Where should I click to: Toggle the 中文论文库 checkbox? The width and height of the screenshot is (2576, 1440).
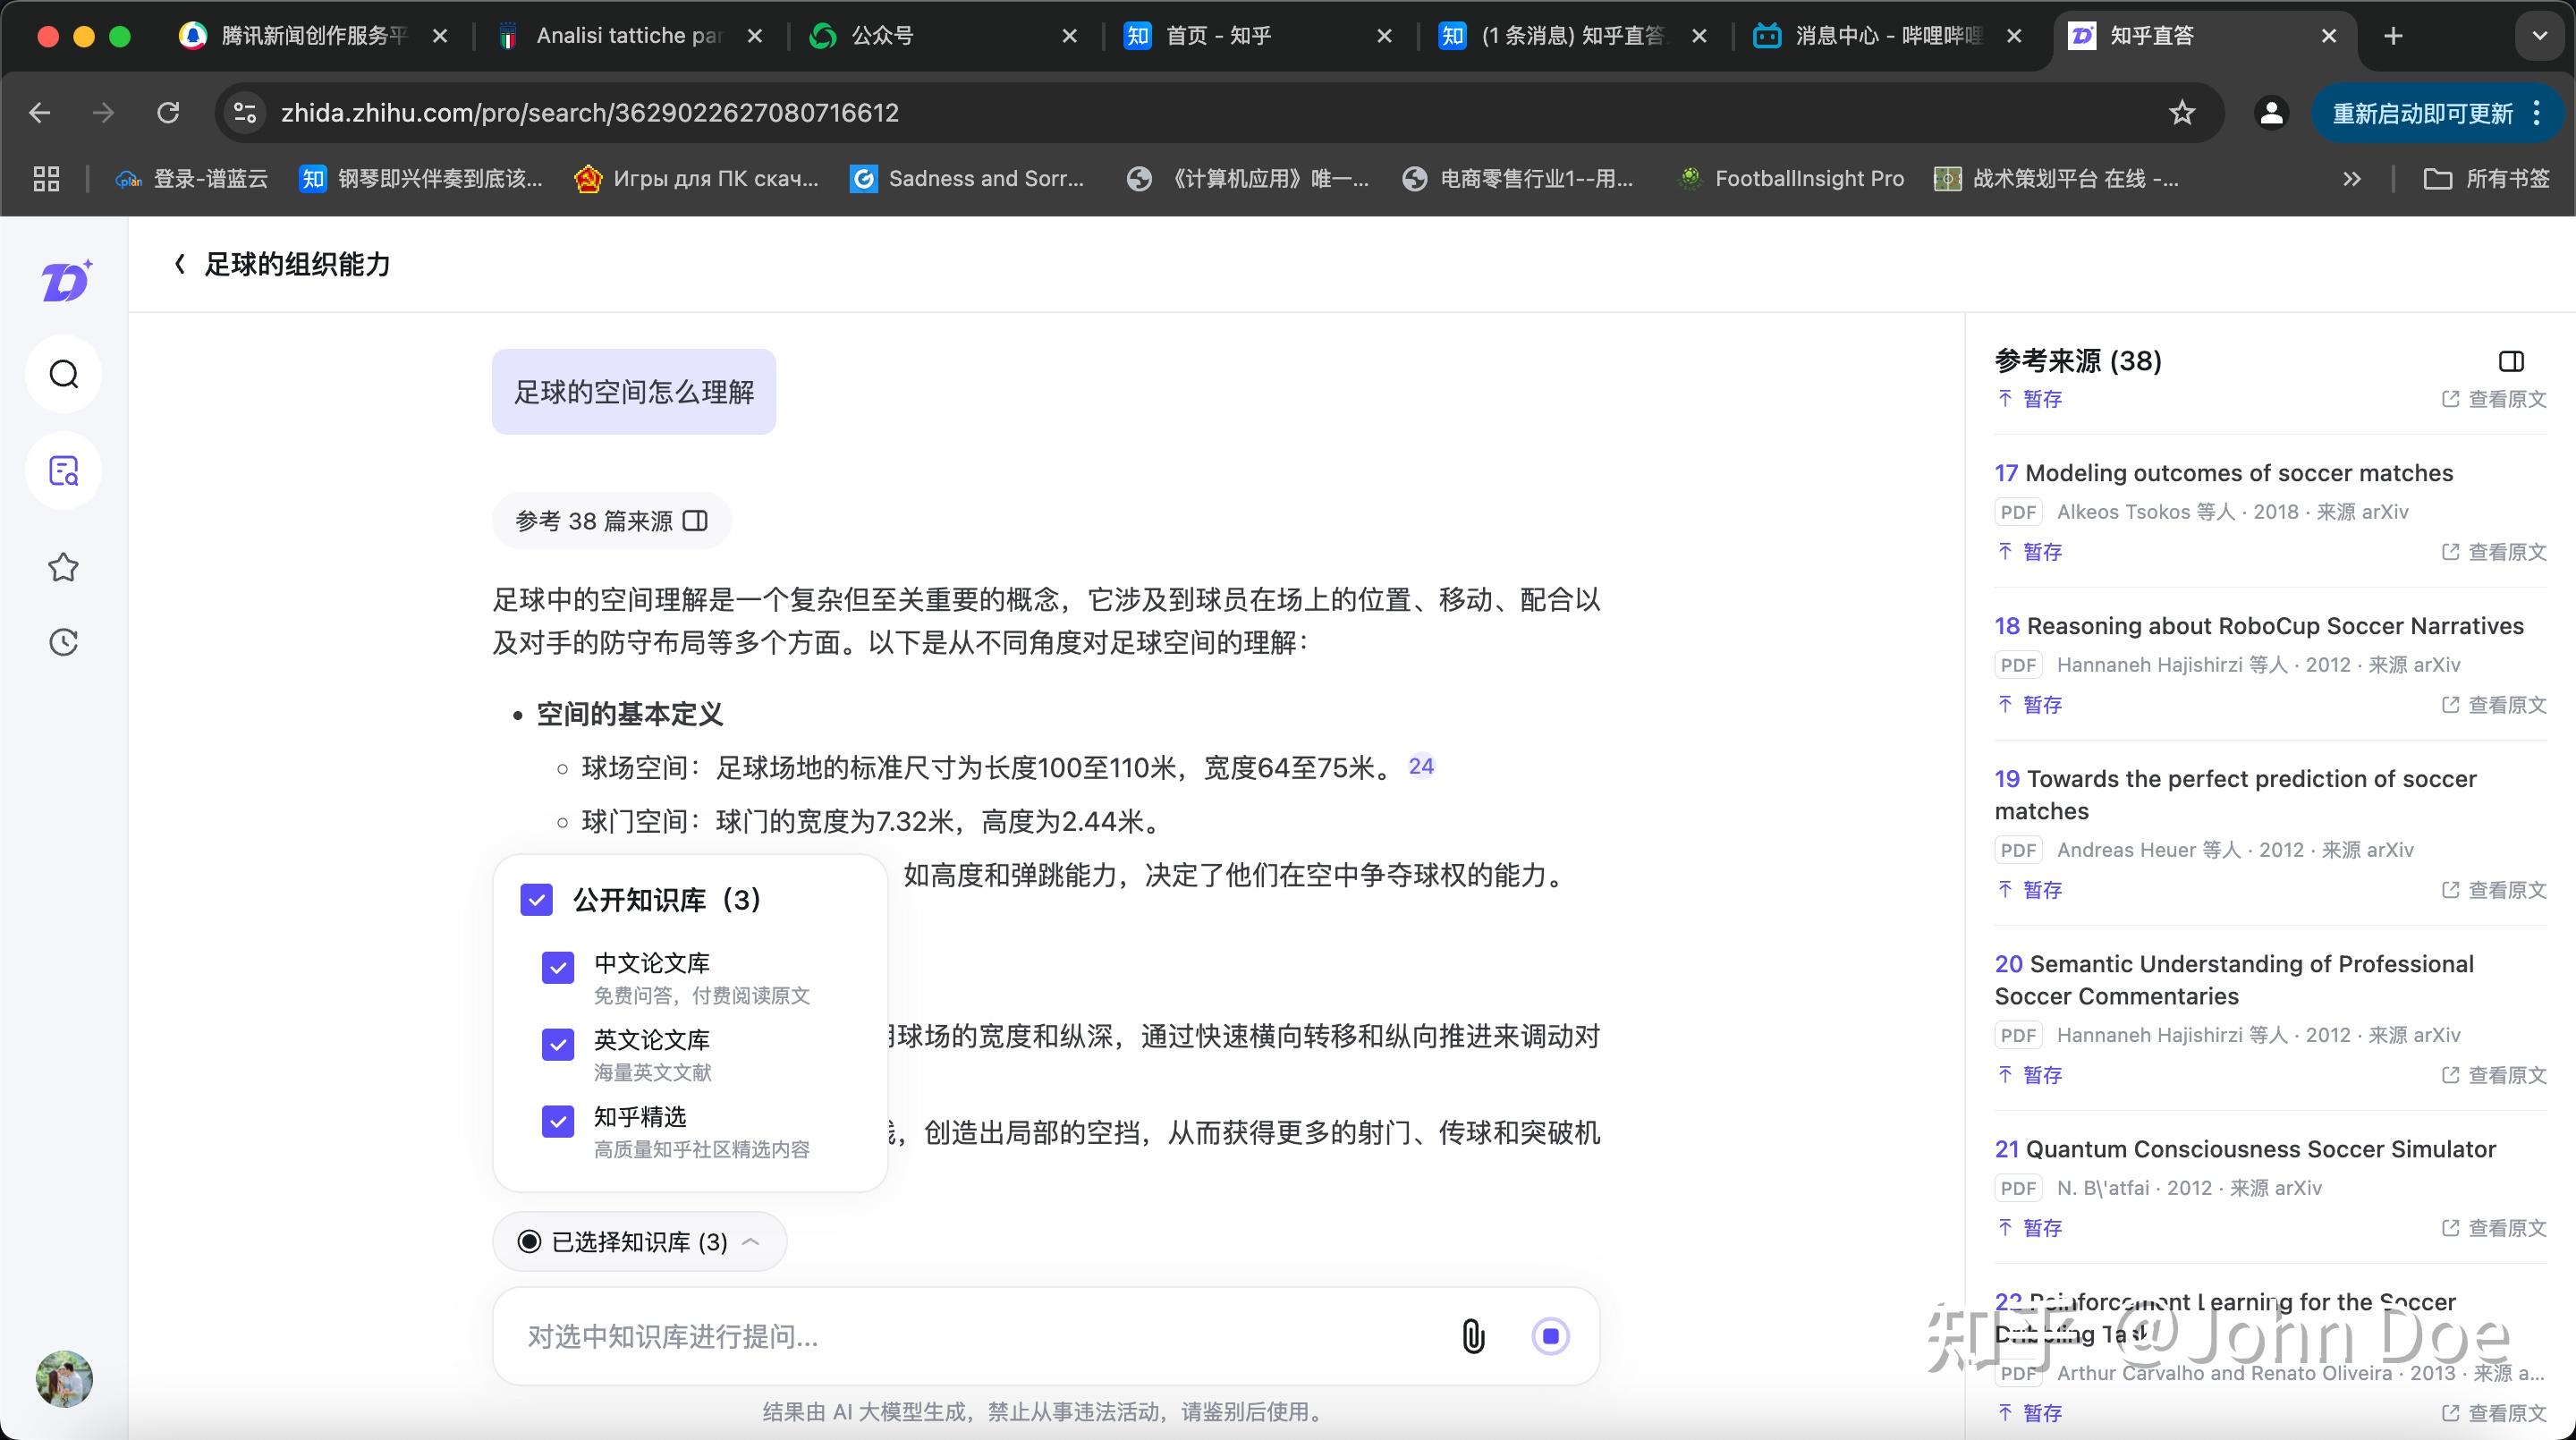point(558,967)
